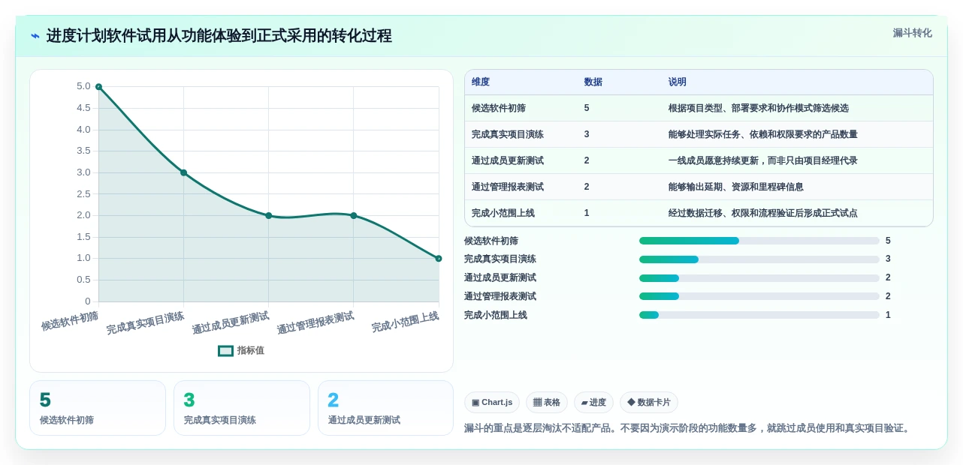
Task: Select the 表格 tag chip
Action: click(x=547, y=403)
